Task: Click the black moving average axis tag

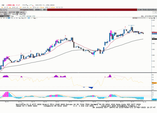Action: (154, 39)
